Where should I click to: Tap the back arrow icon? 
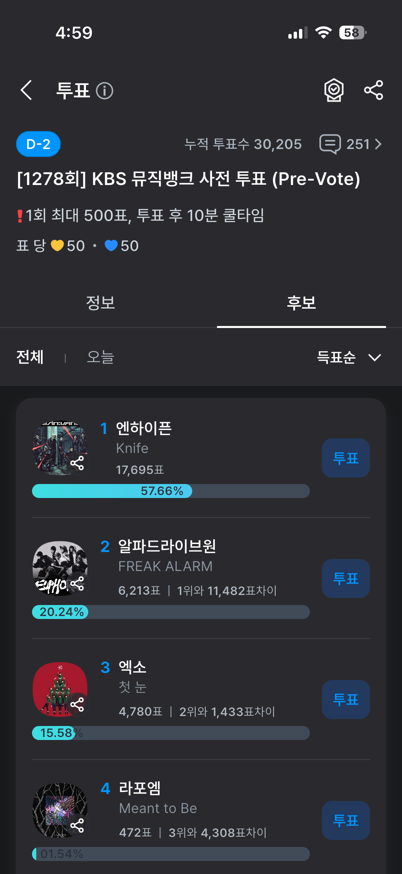pyautogui.click(x=26, y=90)
